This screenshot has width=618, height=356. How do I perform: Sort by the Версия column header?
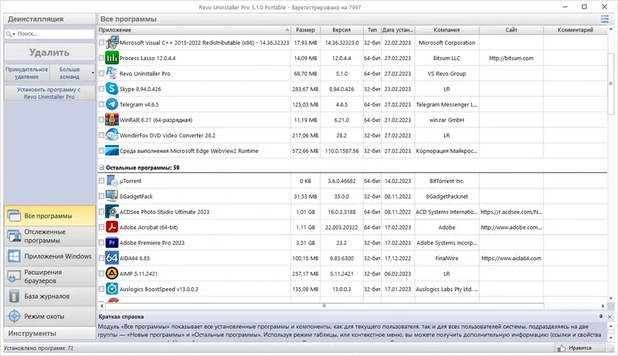click(x=341, y=29)
